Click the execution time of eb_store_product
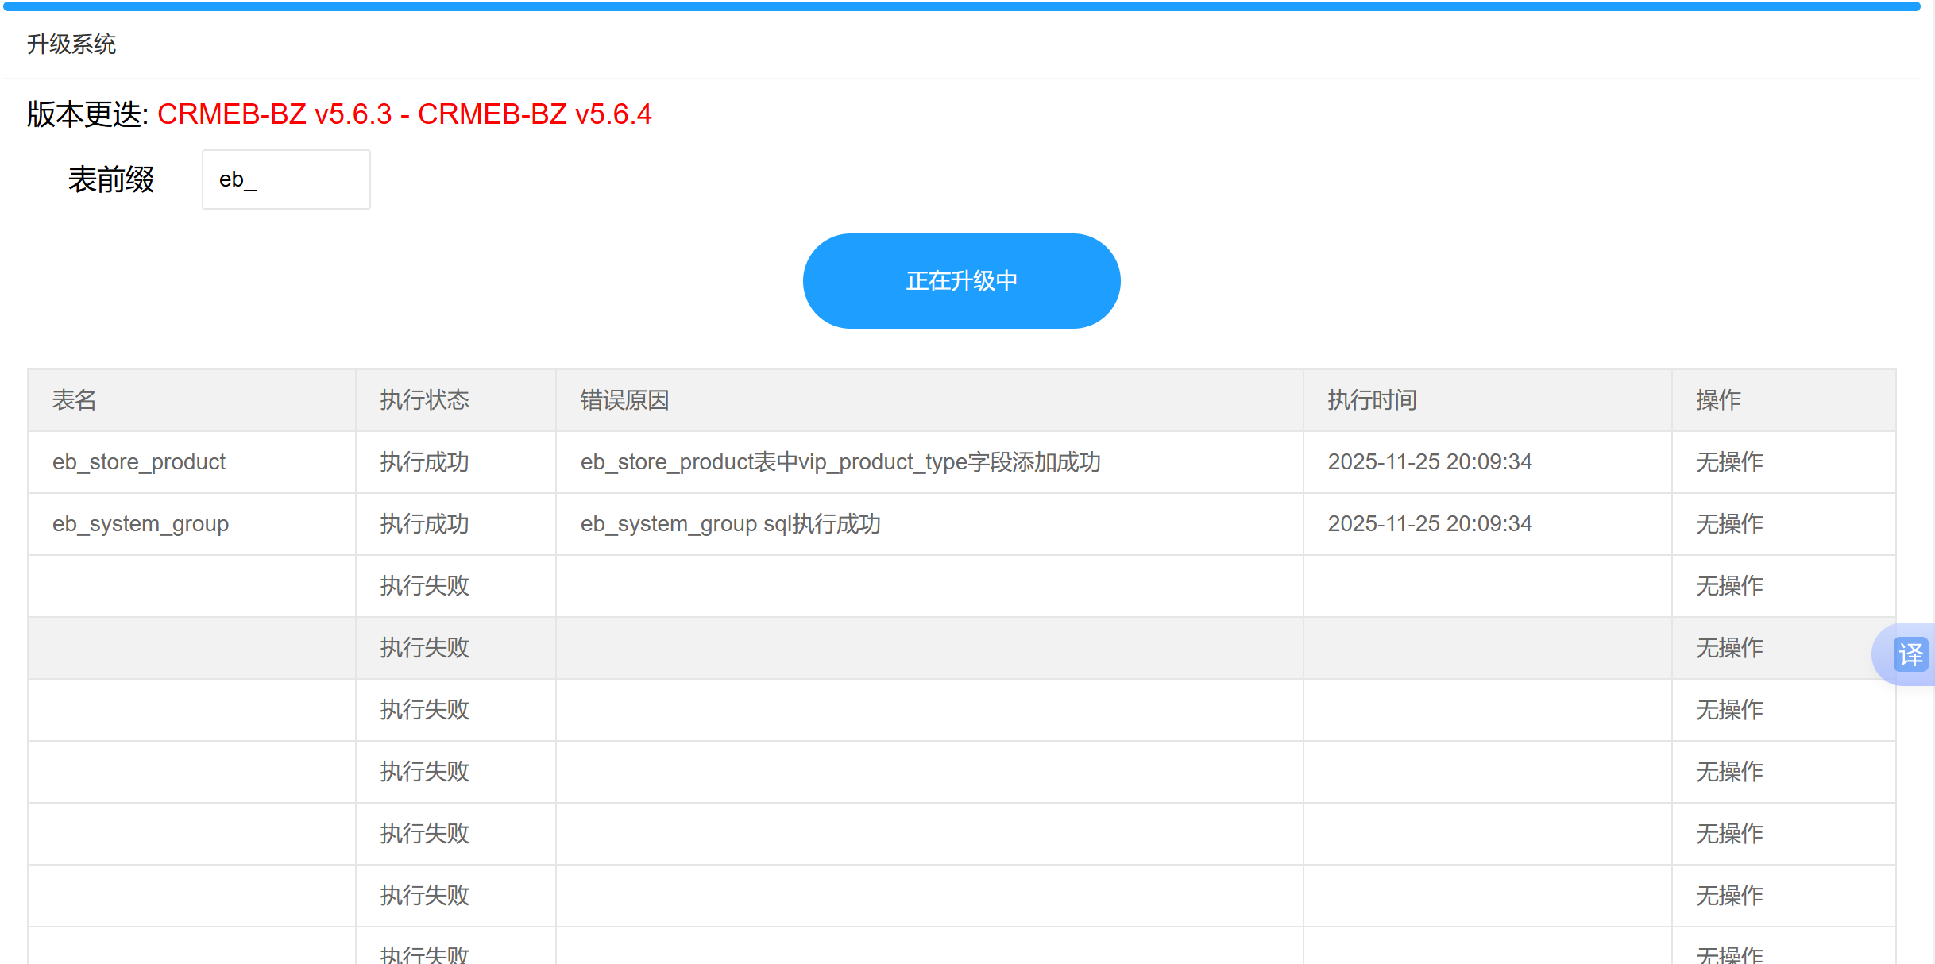1935x964 pixels. 1429,462
